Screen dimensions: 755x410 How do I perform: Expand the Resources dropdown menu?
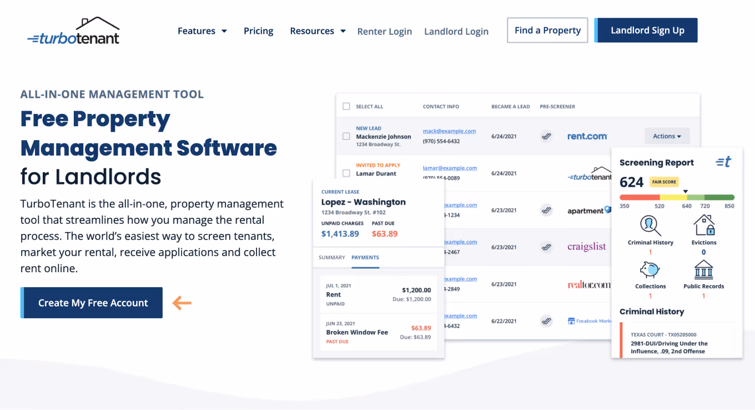click(318, 31)
